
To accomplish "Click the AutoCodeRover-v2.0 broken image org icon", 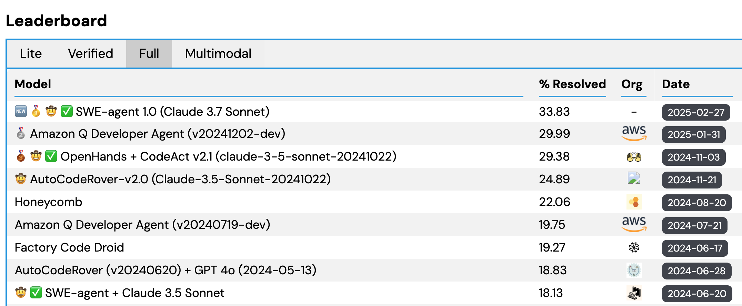I will (634, 178).
